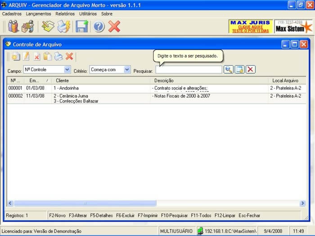
Task: Click the Licenciado para status text
Action: (x=41, y=232)
